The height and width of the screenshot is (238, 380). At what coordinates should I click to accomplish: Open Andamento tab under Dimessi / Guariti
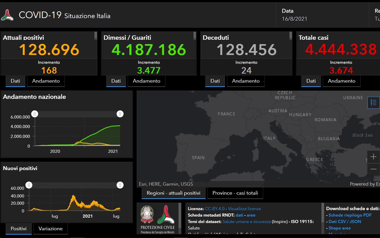tap(146, 81)
